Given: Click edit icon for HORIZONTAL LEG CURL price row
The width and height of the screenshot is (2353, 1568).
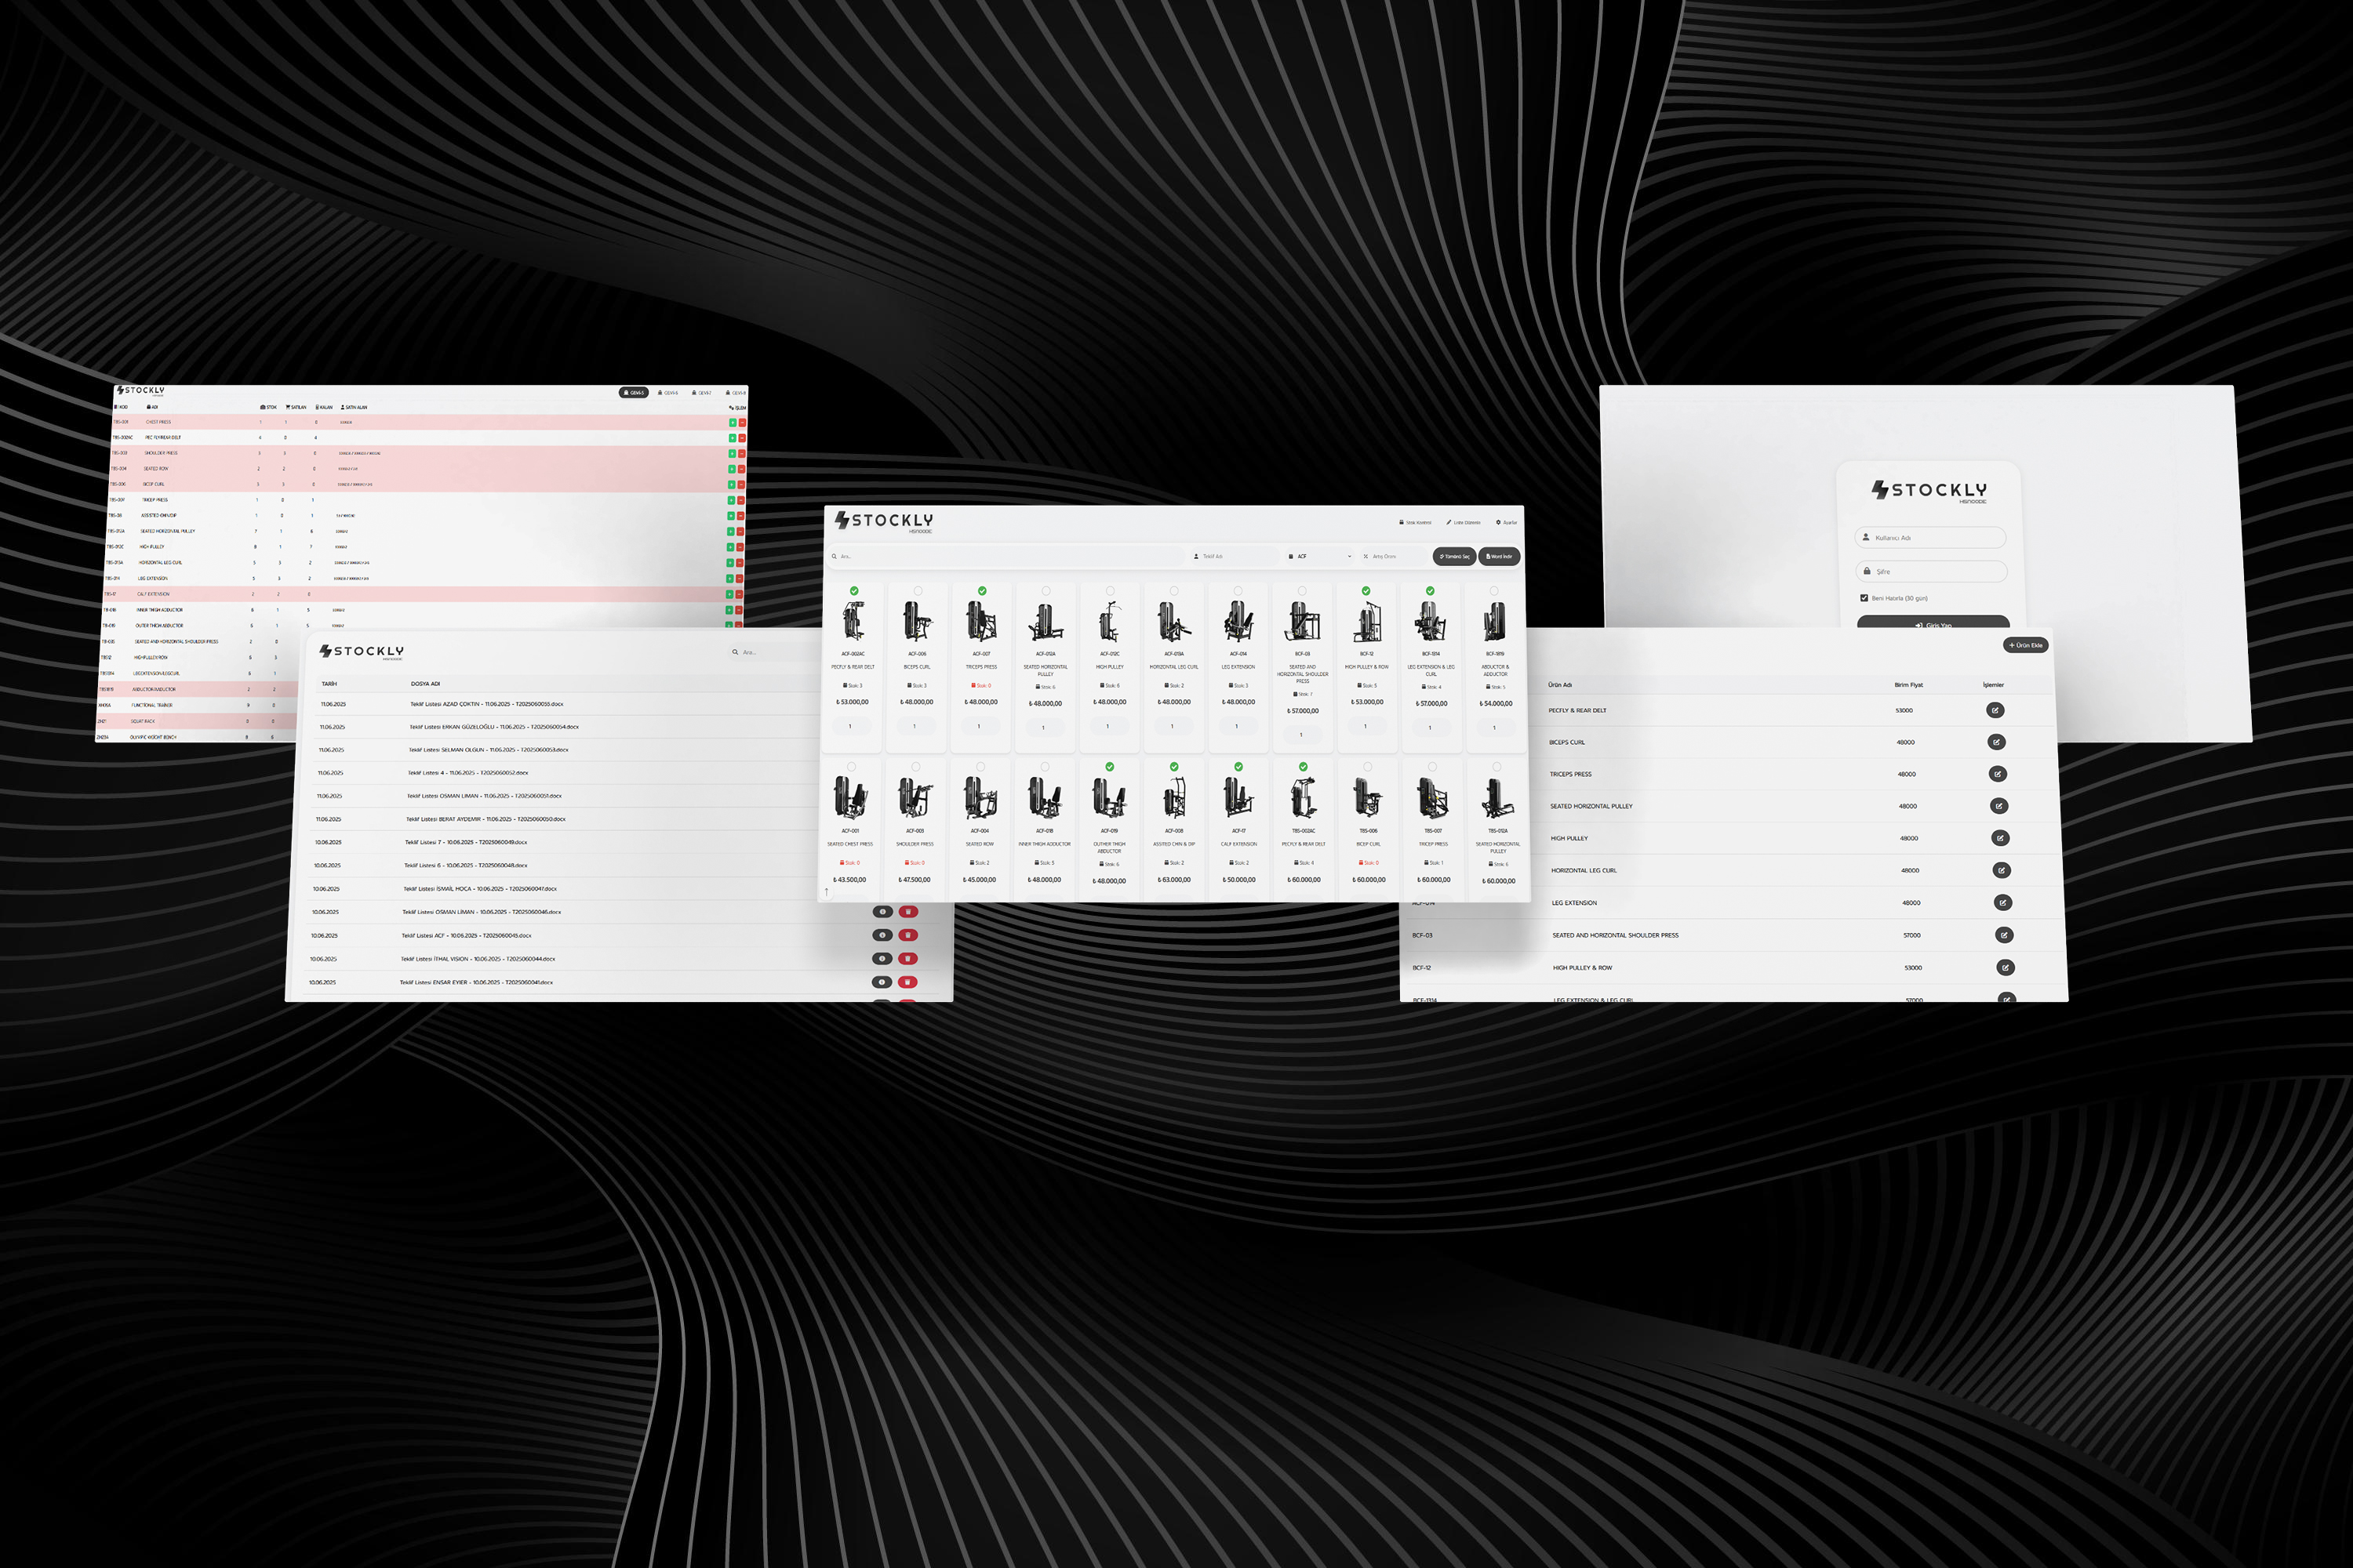Looking at the screenshot, I should point(2002,870).
